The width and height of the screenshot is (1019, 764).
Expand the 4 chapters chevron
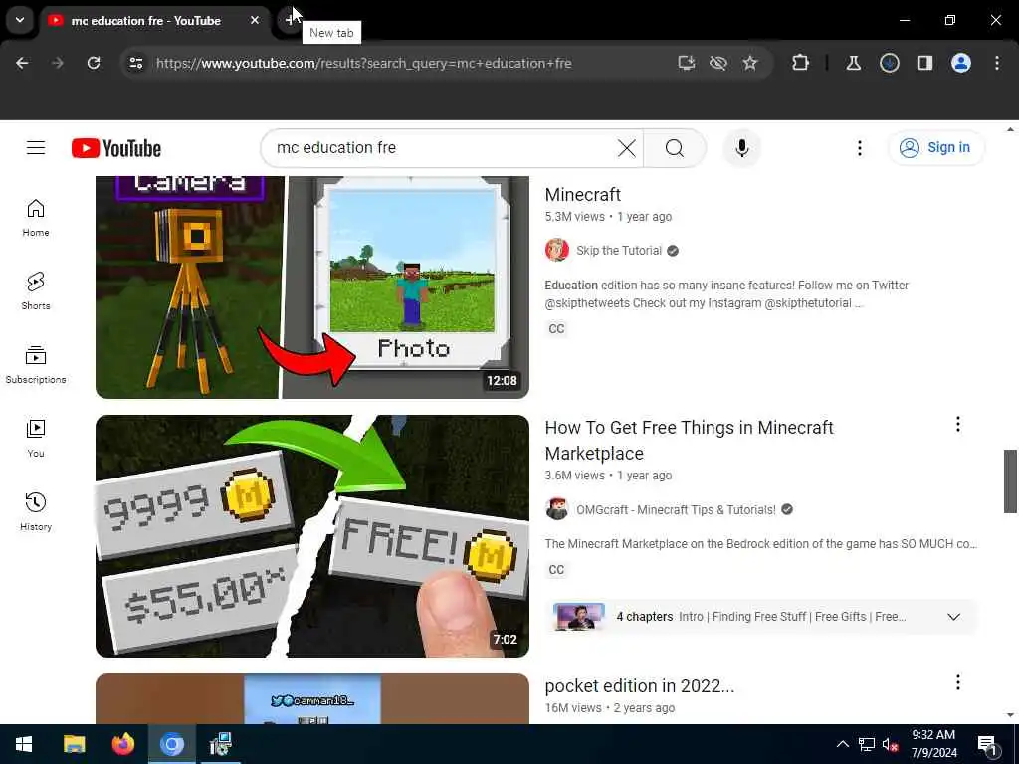[x=953, y=617]
